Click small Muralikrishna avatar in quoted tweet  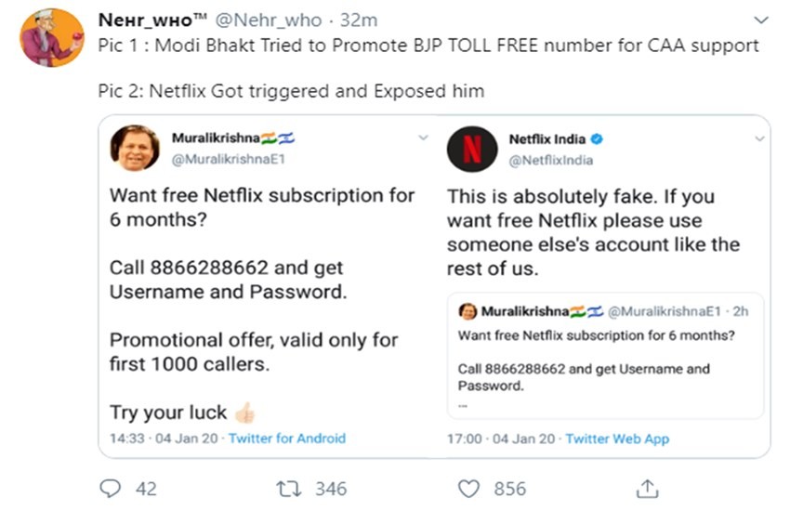[x=467, y=311]
